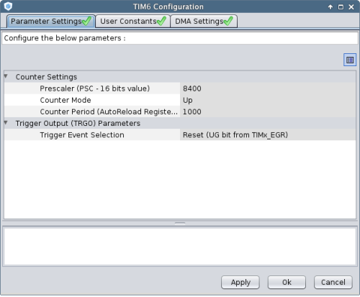Viewport: 360px width, 297px height.
Task: Click the Cancel button
Action: point(333,282)
